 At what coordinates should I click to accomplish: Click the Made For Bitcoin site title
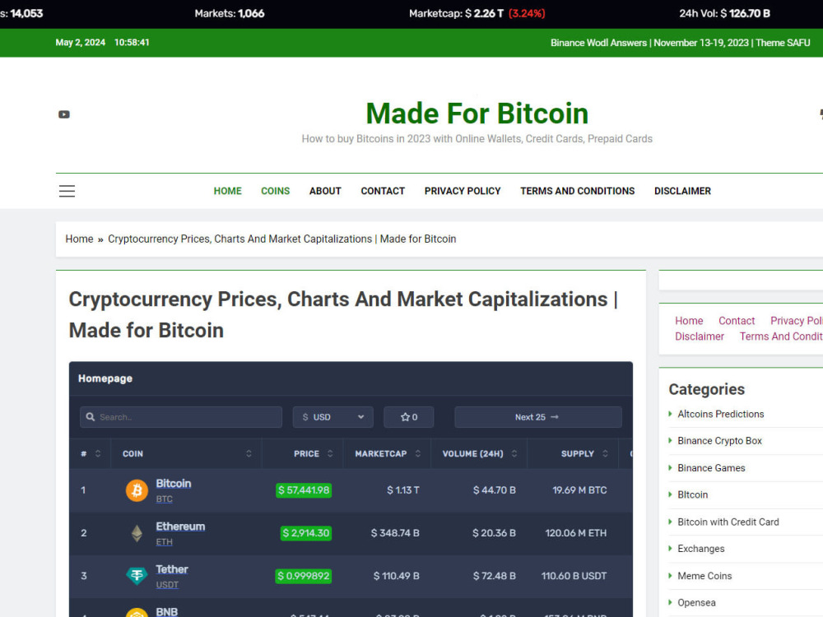[477, 114]
